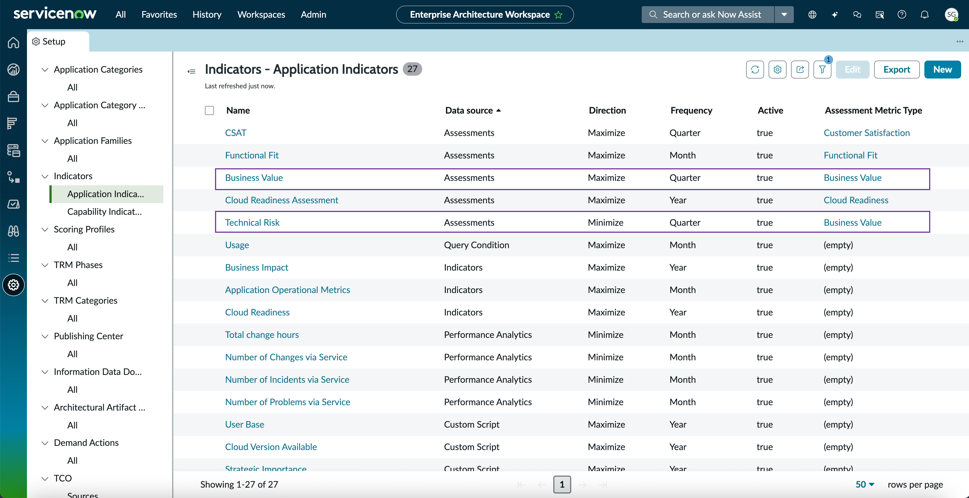This screenshot has height=498, width=969.
Task: Click the open-in-new-window icon in the list toolbar
Action: click(x=800, y=70)
